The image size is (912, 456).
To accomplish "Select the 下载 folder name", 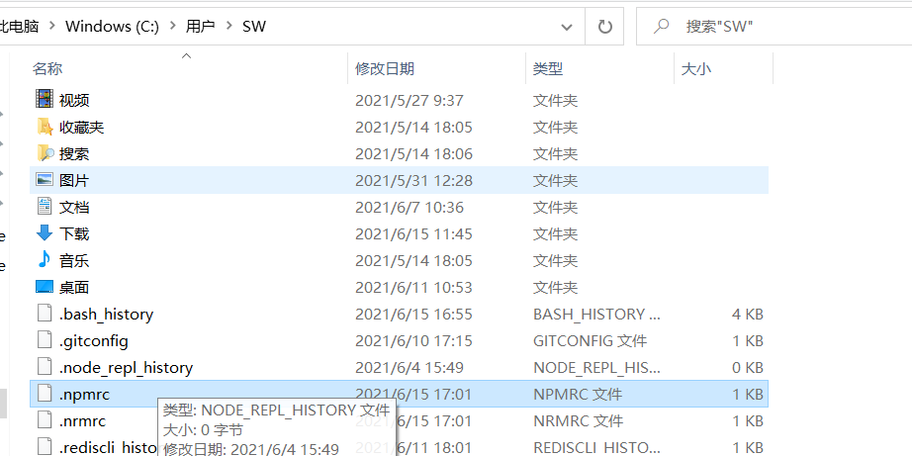I will [74, 233].
